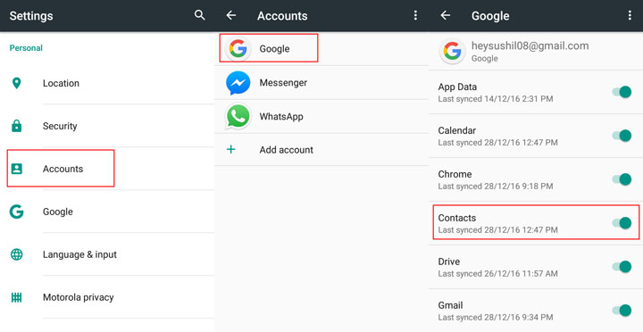
Task: Open Security settings
Action: (x=107, y=126)
